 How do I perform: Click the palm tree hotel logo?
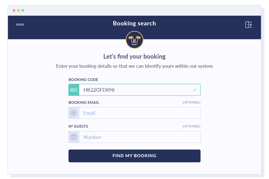(134, 40)
